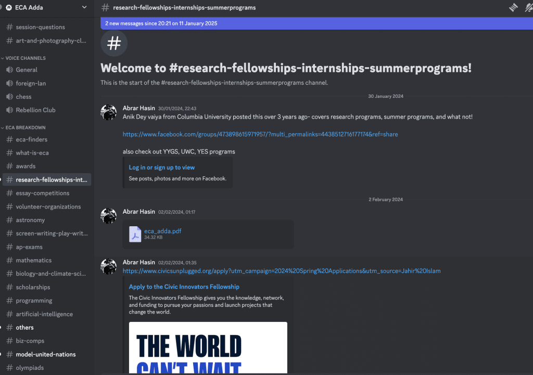Toggle the muted notification bell icon
Viewport: 533px width, 375px height.
point(529,7)
